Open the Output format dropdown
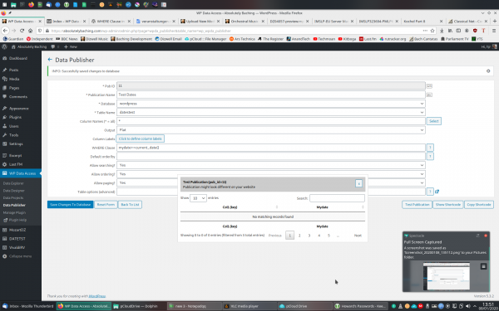Image resolution: width=499 pixels, height=311 pixels. pos(271,130)
